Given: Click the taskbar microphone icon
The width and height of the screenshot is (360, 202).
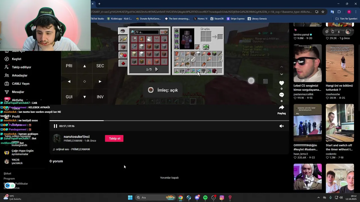Looking at the screenshot, I should [330, 198].
